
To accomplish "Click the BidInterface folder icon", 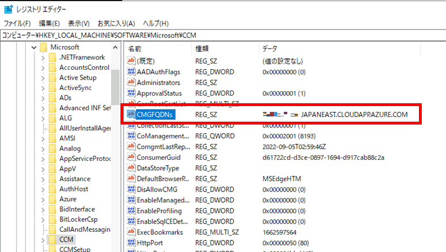I will [x=52, y=209].
